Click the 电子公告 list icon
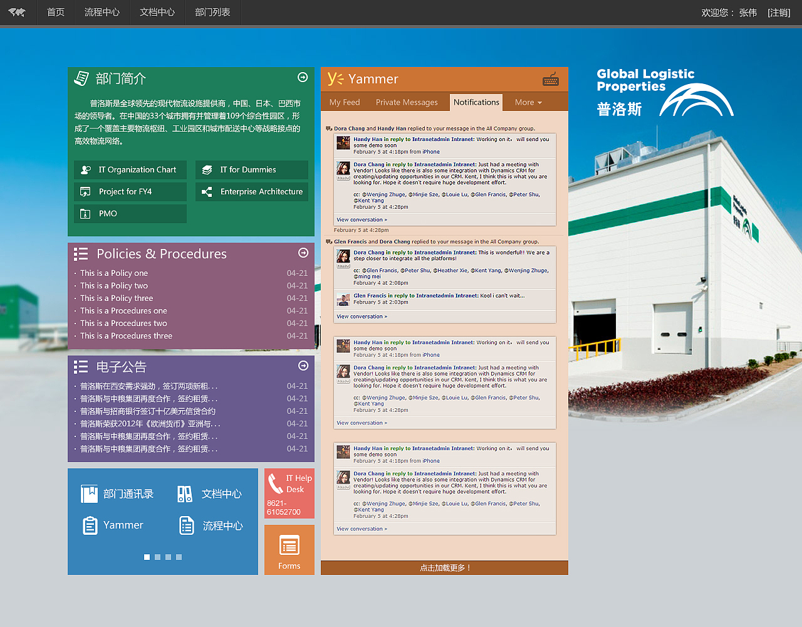802x627 pixels. tap(81, 367)
